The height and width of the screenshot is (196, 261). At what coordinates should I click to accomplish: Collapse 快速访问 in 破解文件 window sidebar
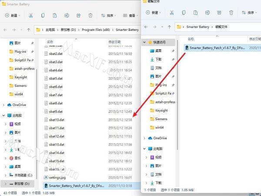[144, 42]
